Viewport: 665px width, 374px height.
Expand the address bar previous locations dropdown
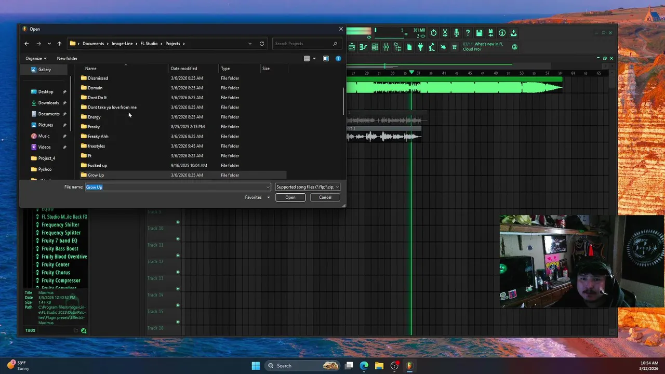(250, 44)
